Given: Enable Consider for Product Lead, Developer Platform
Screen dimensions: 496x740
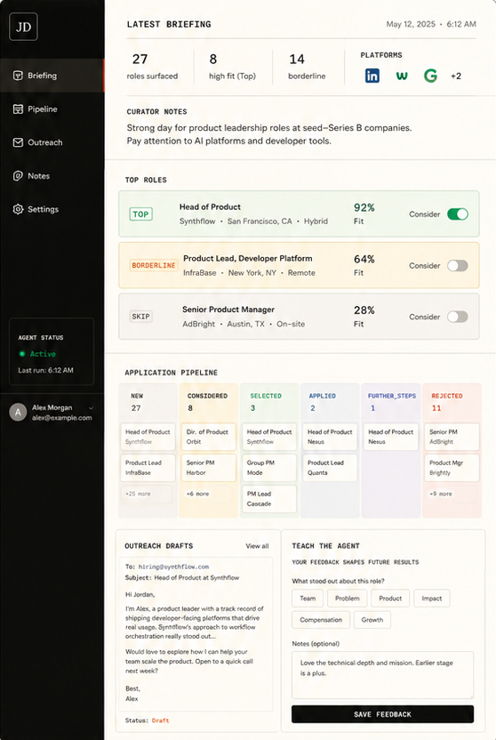Looking at the screenshot, I should click(458, 266).
